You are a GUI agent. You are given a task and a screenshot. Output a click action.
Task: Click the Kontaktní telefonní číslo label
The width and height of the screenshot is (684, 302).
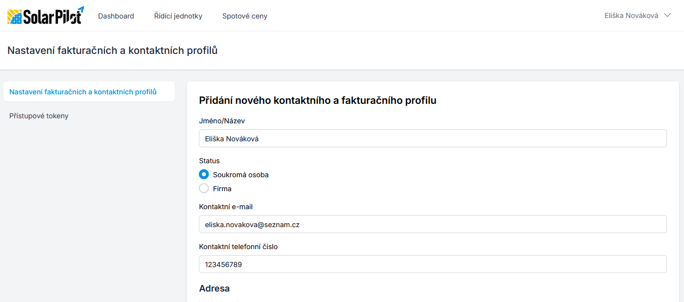click(238, 247)
